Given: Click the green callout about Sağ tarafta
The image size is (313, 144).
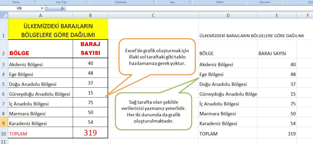Looking at the screenshot, I should point(154,111).
